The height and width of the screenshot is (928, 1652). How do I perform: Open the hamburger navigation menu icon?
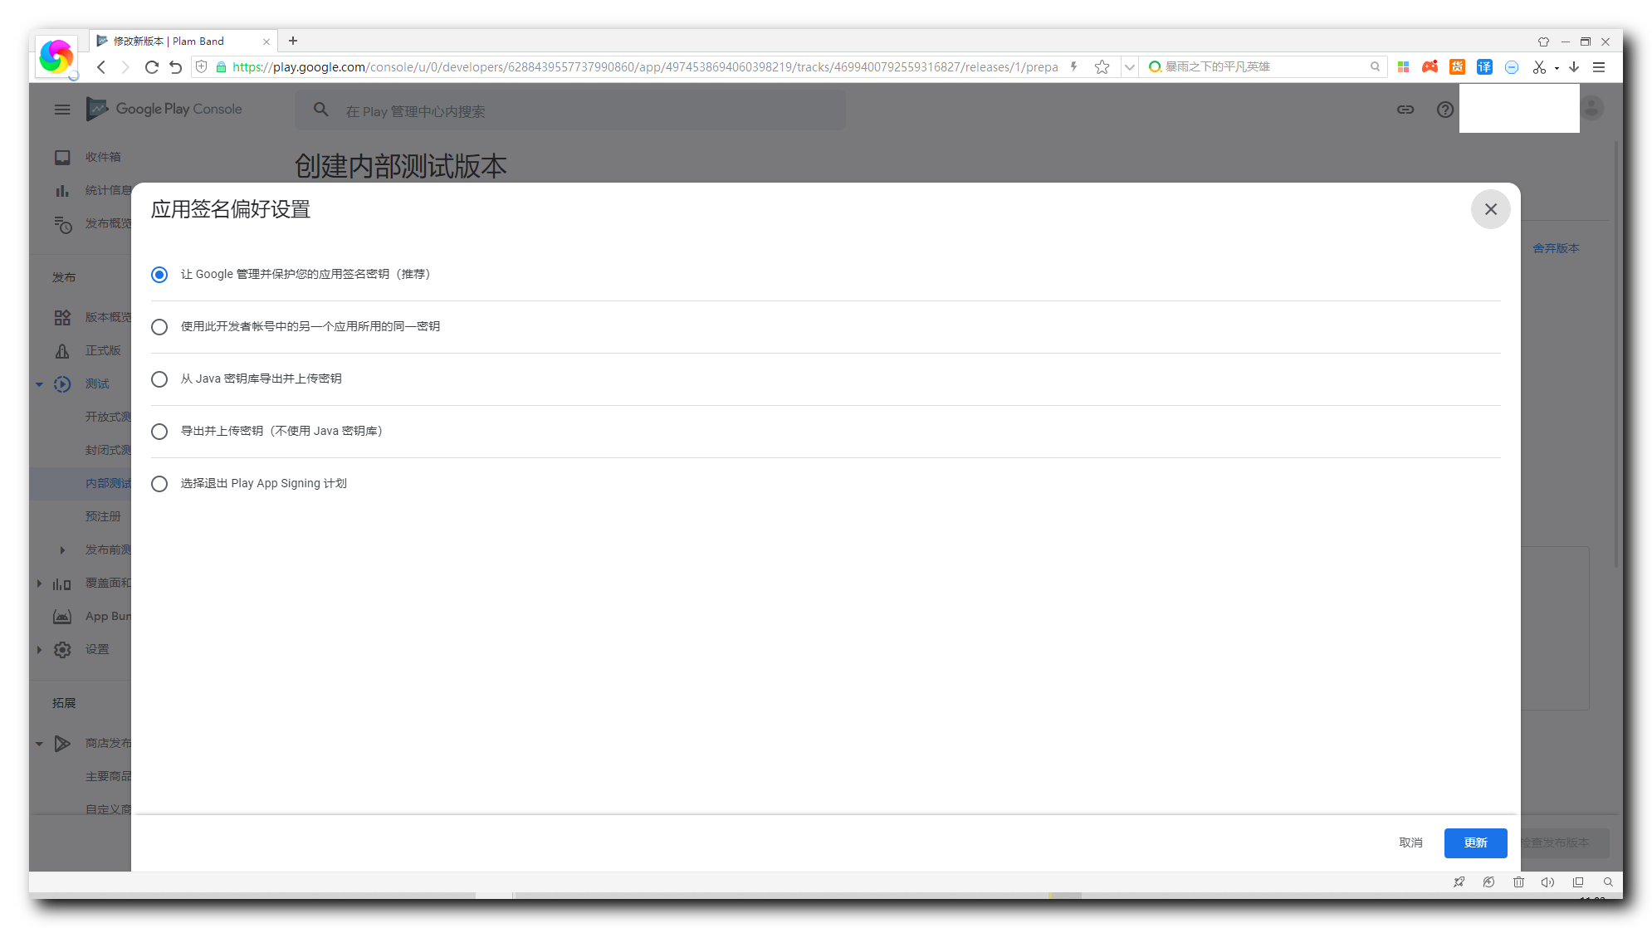coord(62,110)
